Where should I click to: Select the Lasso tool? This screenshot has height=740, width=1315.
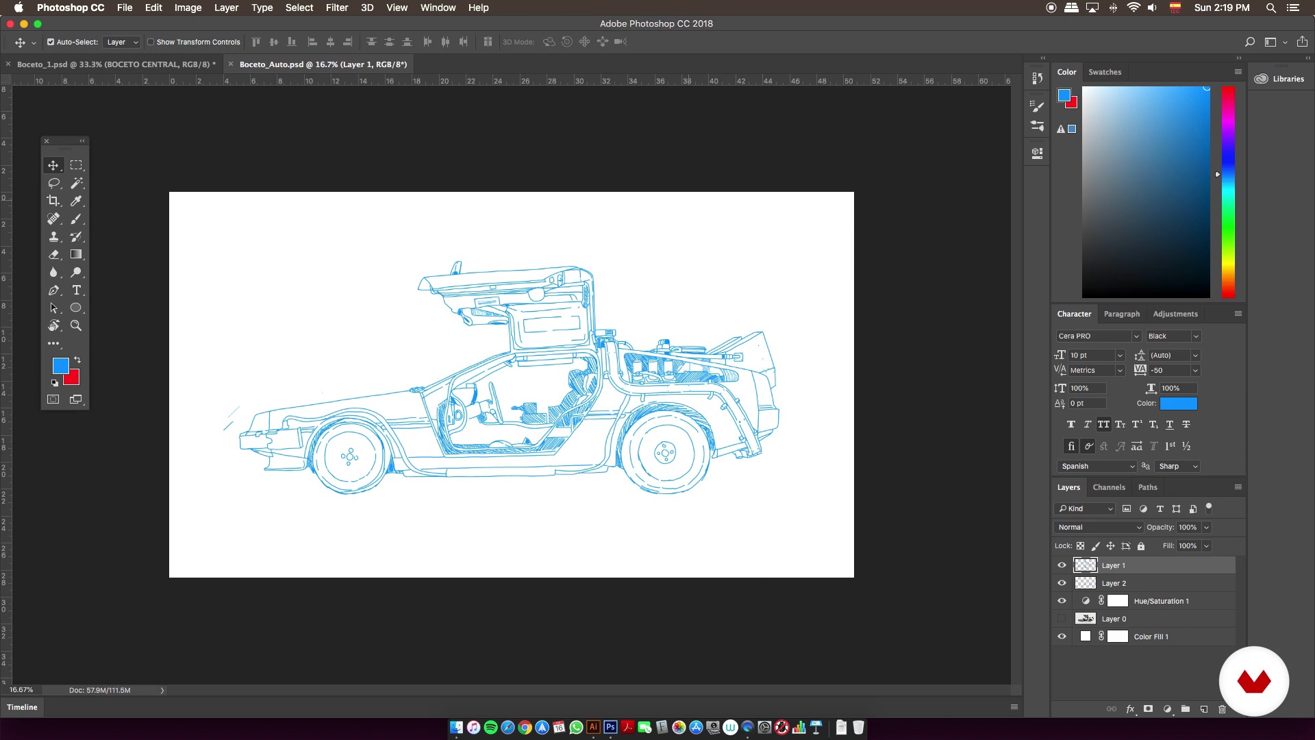53,183
